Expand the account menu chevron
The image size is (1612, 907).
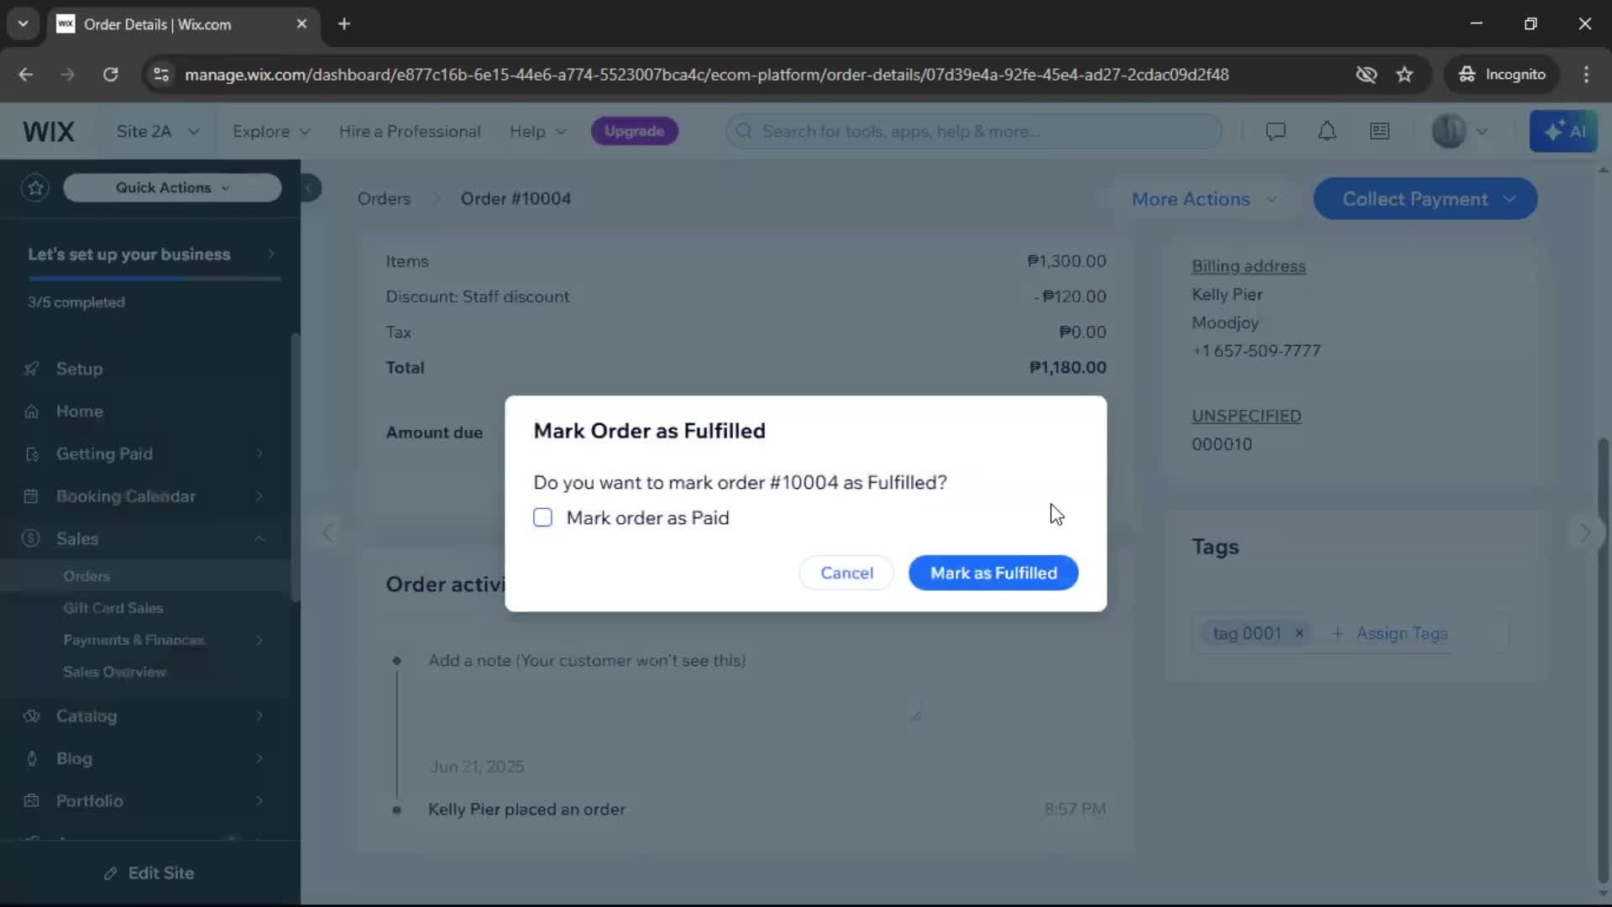click(1482, 131)
